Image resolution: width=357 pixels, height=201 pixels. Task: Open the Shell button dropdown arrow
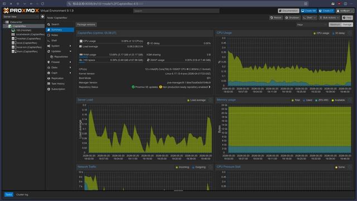pyautogui.click(x=315, y=17)
